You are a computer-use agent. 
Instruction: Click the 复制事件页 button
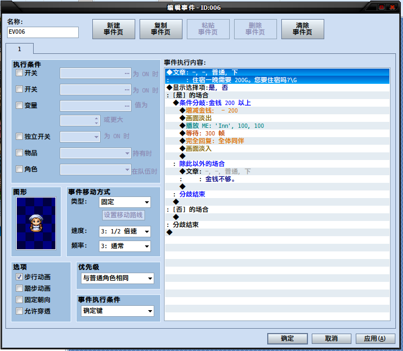tap(161, 29)
